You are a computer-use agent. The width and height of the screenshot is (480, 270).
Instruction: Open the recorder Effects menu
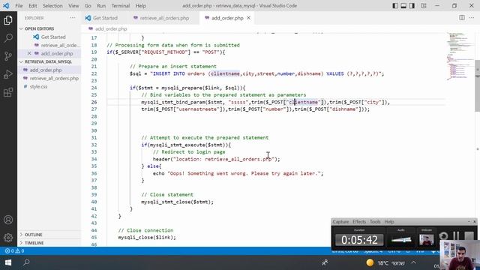point(359,222)
